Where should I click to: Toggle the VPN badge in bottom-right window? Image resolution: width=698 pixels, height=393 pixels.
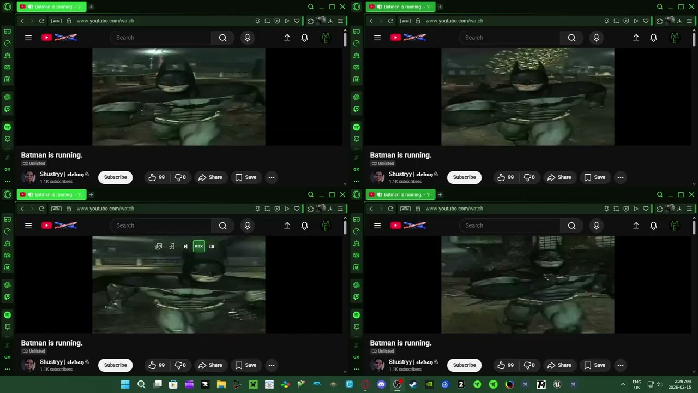tap(405, 209)
